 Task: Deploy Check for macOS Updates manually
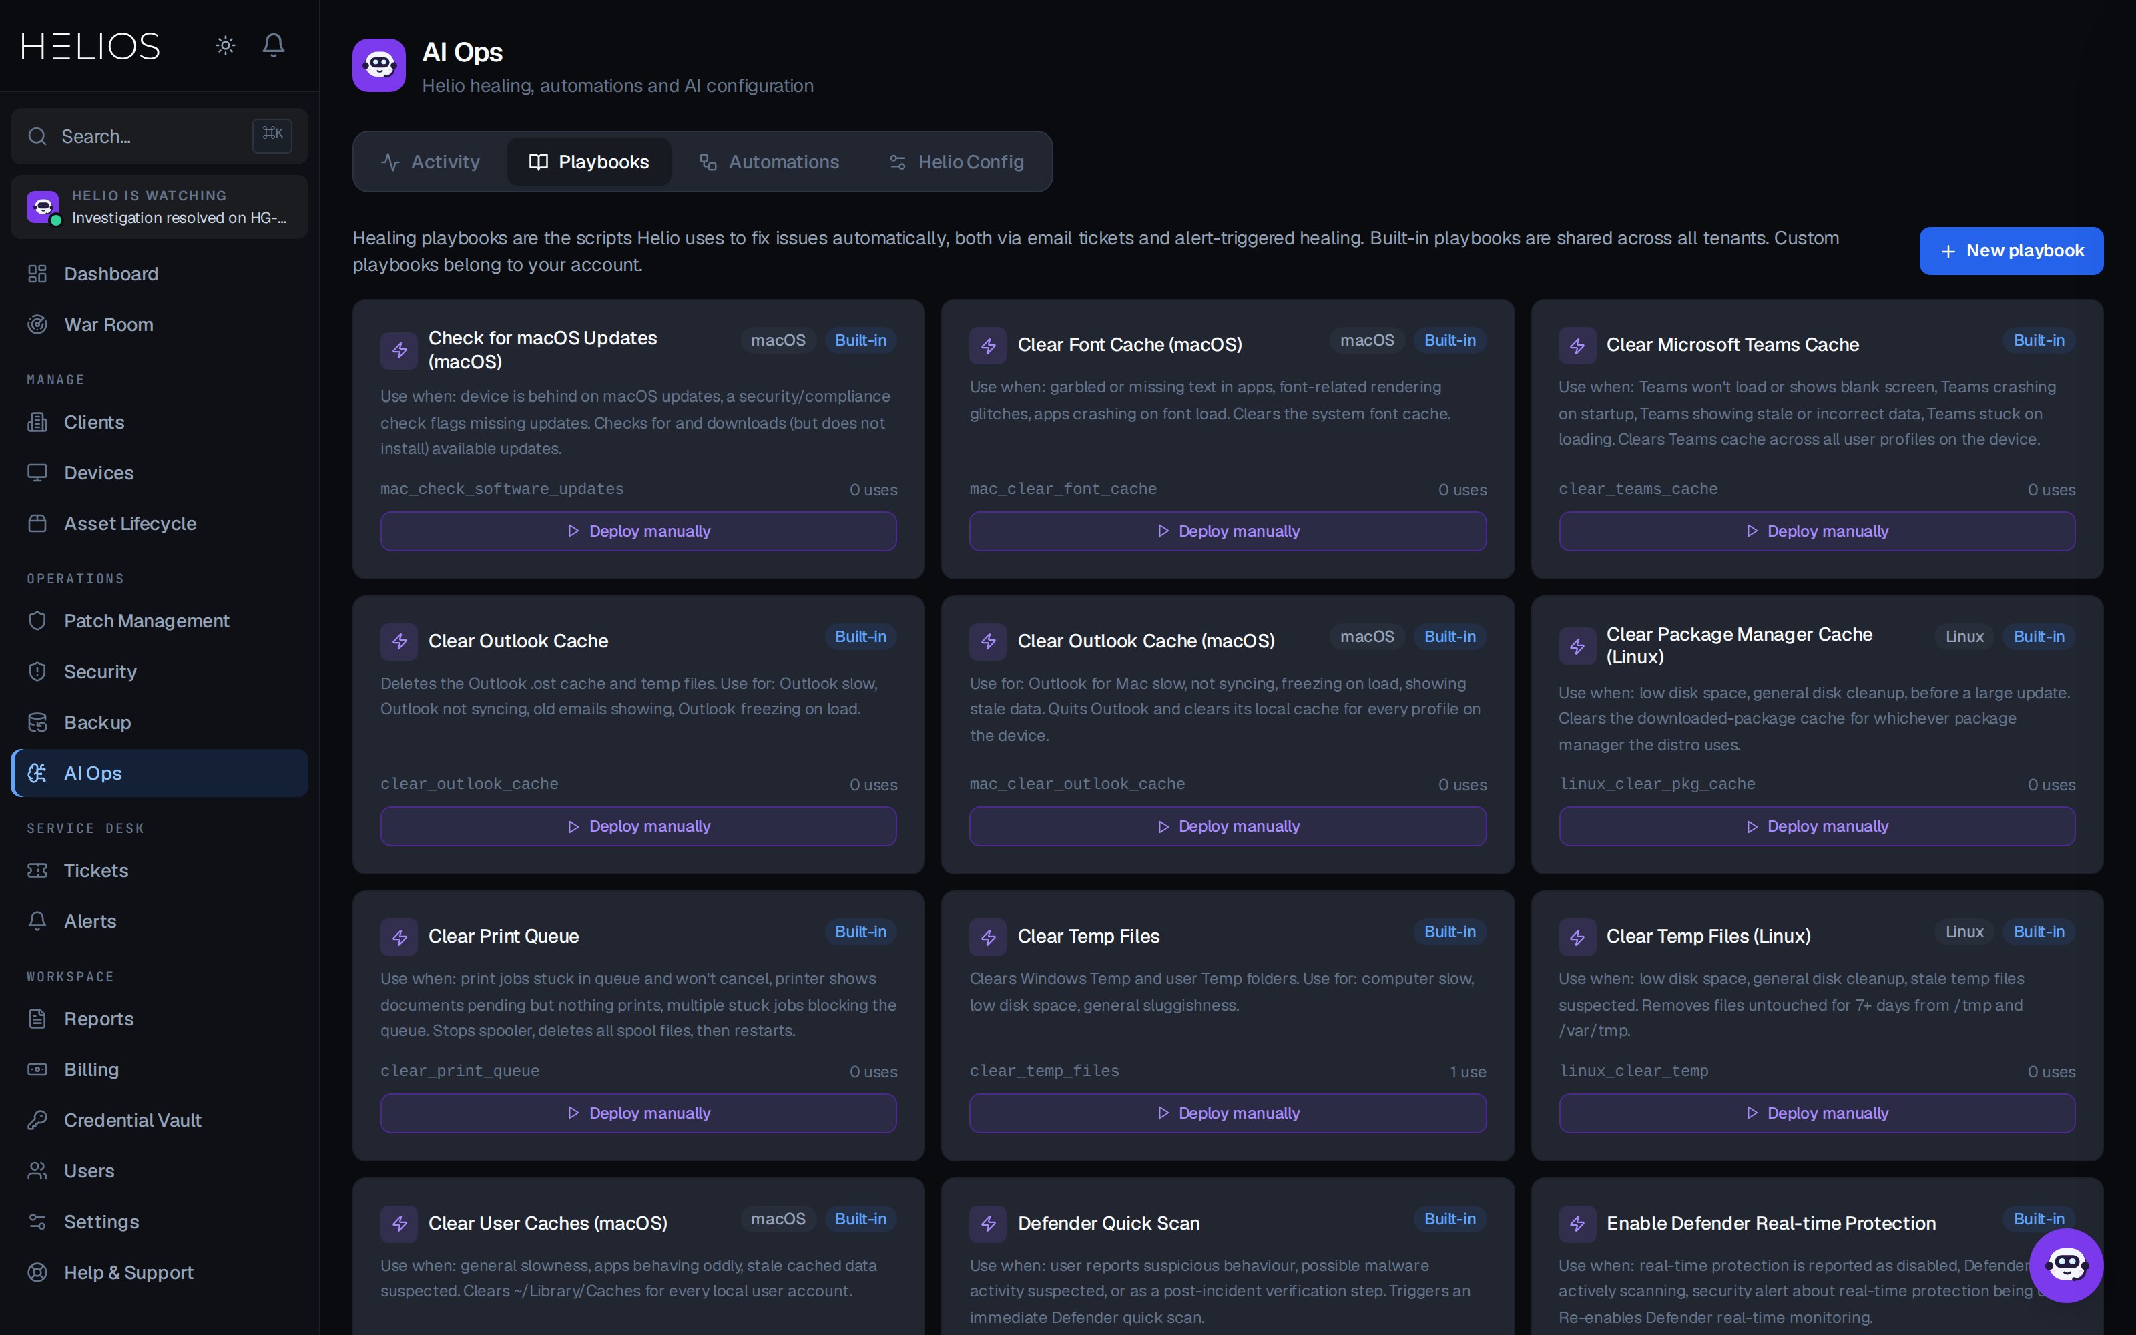coord(638,531)
